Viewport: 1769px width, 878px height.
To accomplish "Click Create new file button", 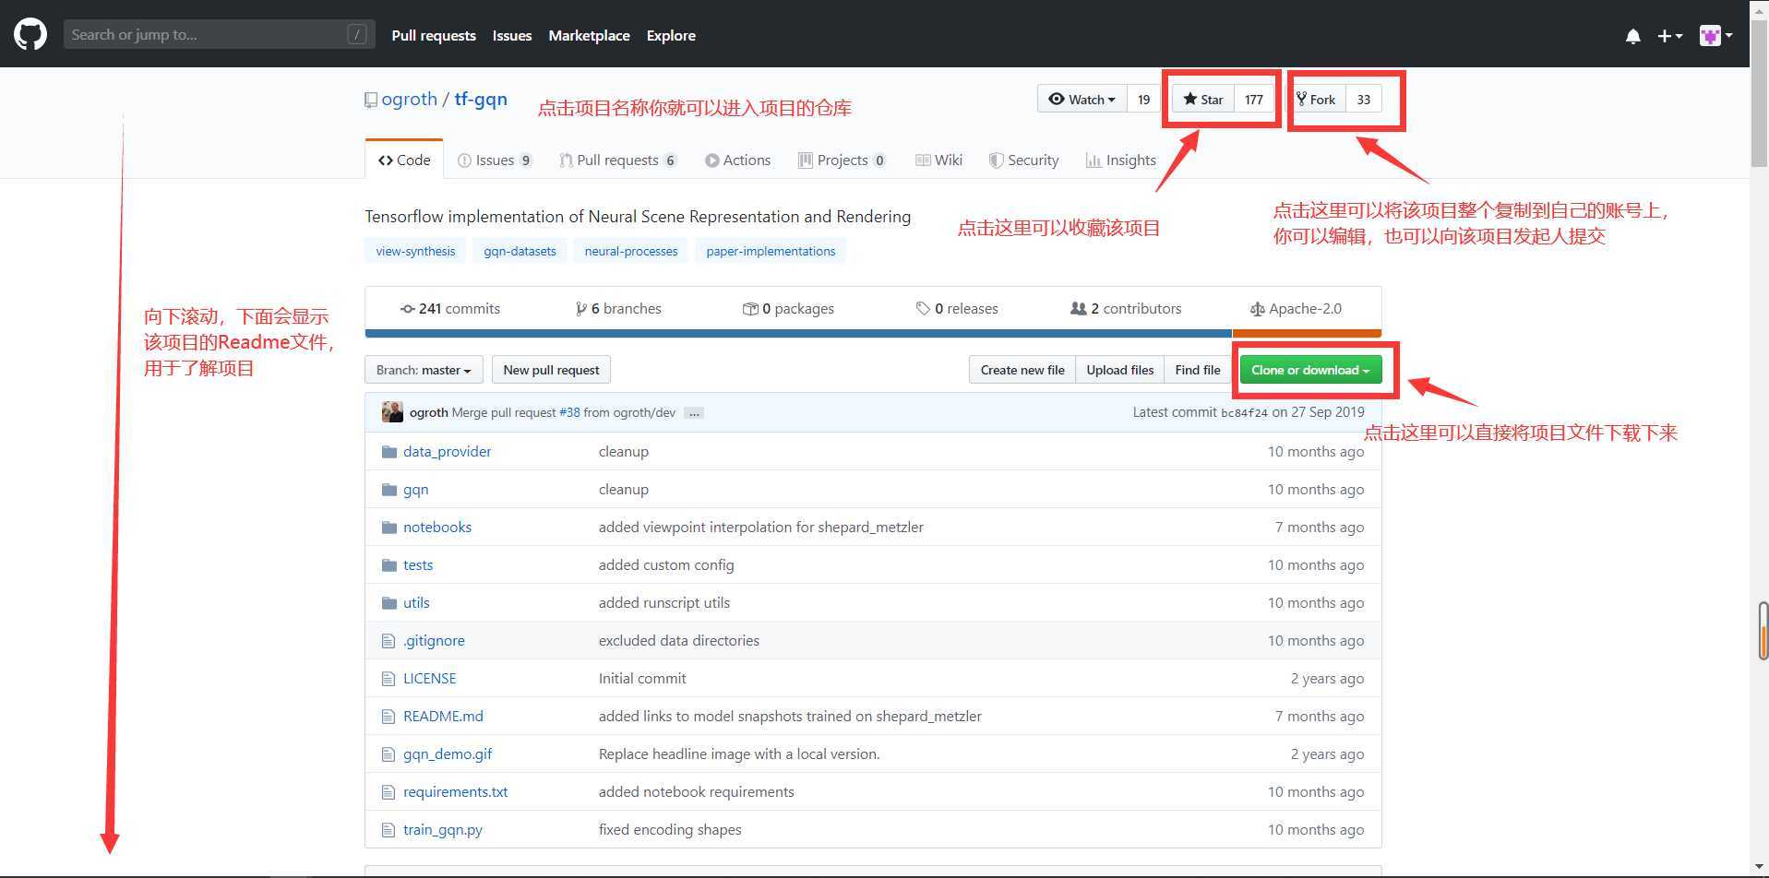I will [x=1022, y=370].
